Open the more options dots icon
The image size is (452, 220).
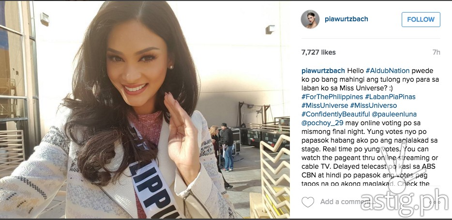(435, 202)
